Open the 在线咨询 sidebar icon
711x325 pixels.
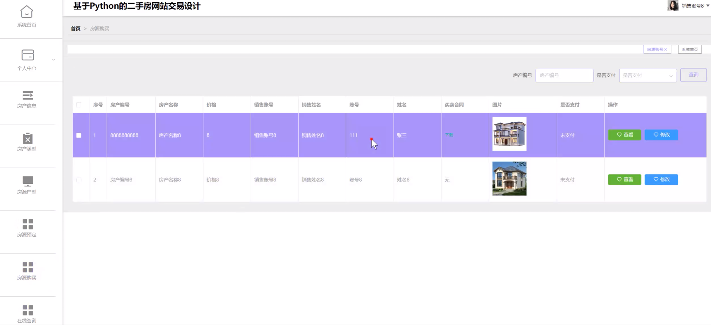pyautogui.click(x=28, y=310)
